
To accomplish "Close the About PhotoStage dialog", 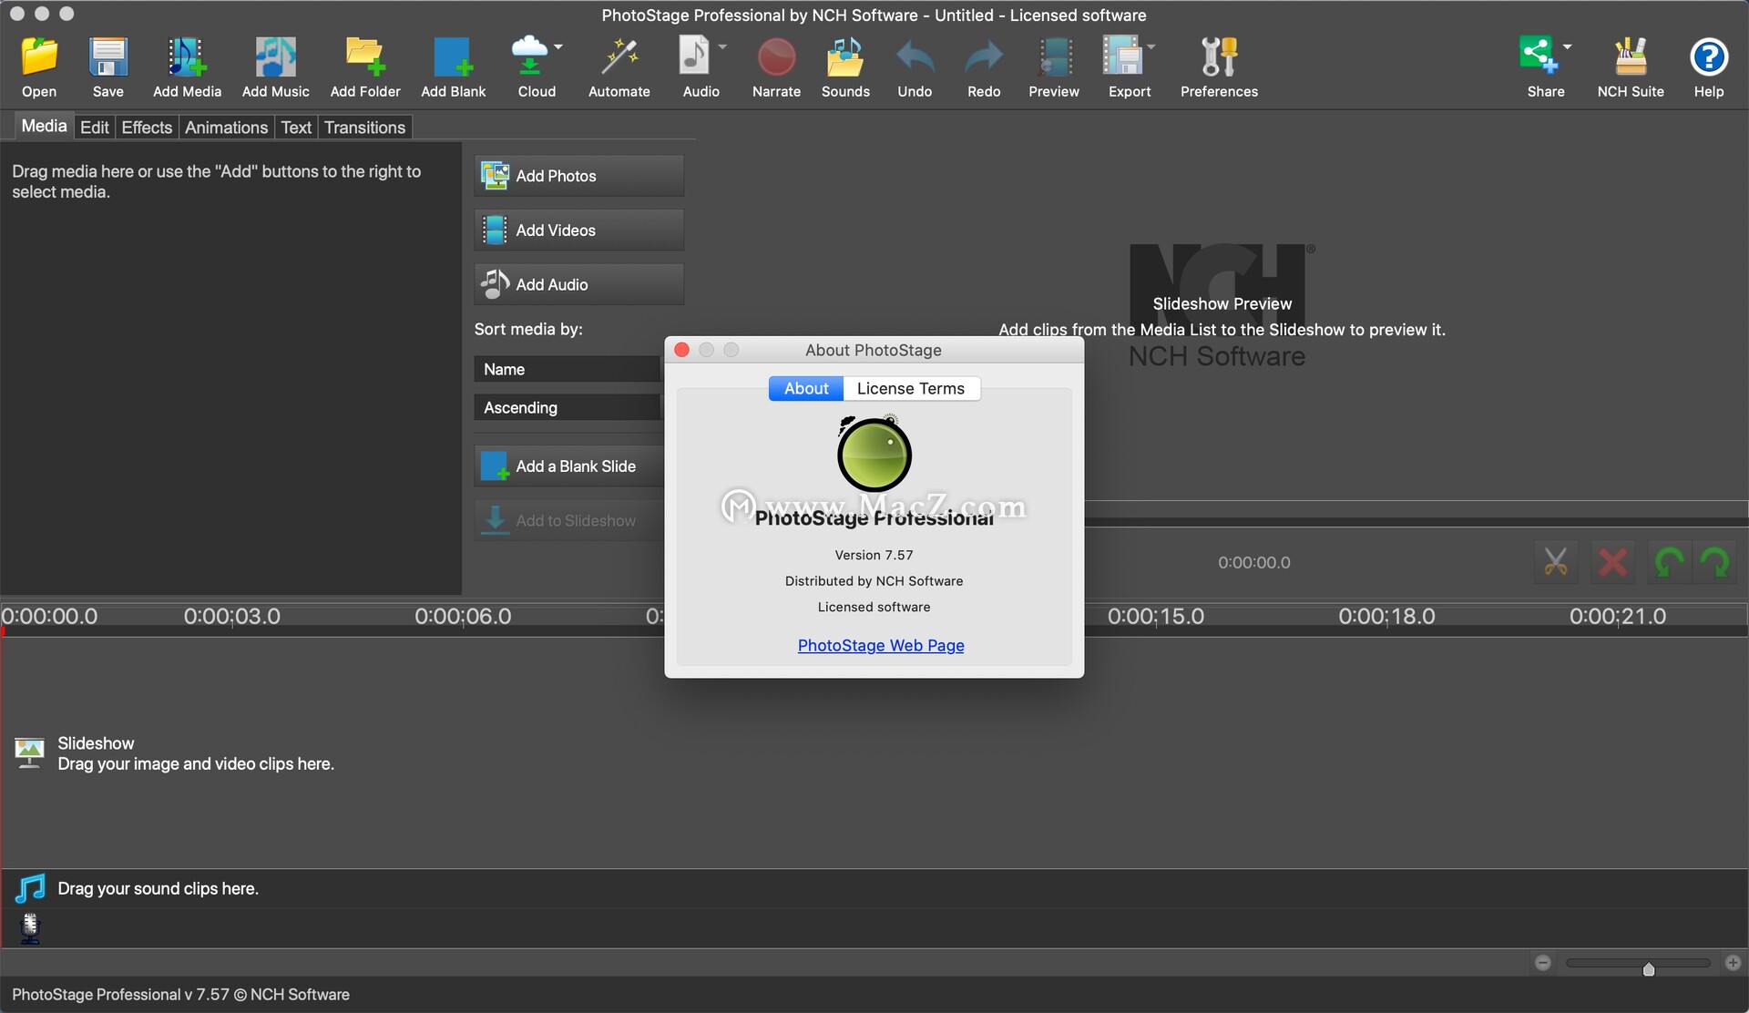I will coord(681,350).
